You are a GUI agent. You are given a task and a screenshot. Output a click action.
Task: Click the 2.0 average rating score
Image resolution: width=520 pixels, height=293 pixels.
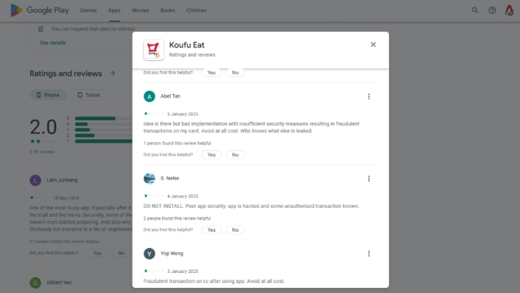(43, 127)
